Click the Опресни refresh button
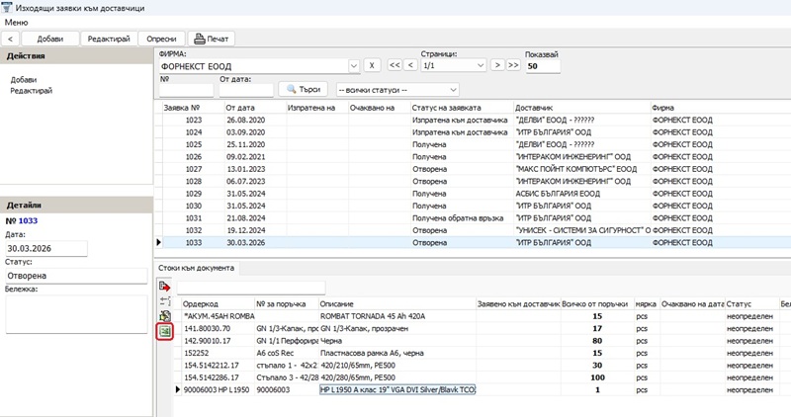Image resolution: width=791 pixels, height=417 pixels. point(161,39)
